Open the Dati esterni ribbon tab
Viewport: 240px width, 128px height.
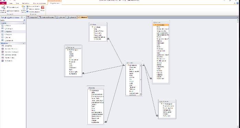(x=26, y=3)
